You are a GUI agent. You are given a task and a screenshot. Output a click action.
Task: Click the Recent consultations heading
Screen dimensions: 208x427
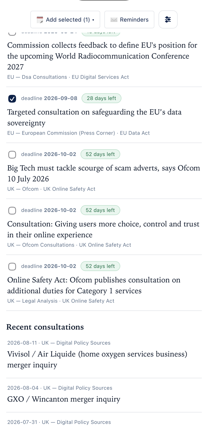tap(45, 327)
